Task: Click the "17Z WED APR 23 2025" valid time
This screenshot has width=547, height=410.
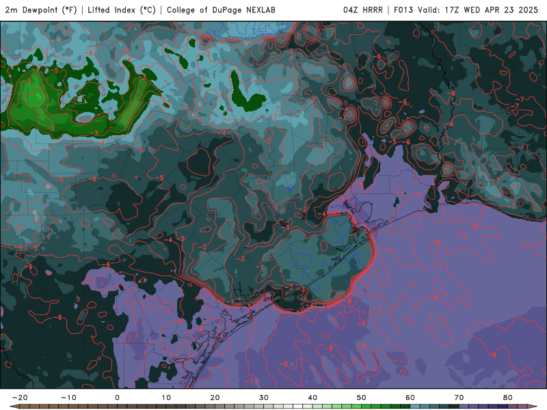Action: coord(491,10)
